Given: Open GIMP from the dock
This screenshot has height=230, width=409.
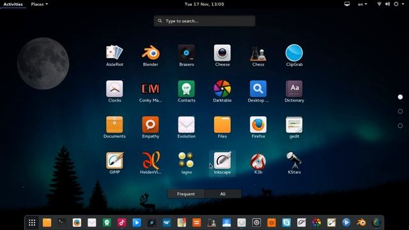Looking at the screenshot, I should pyautogui.click(x=331, y=223).
